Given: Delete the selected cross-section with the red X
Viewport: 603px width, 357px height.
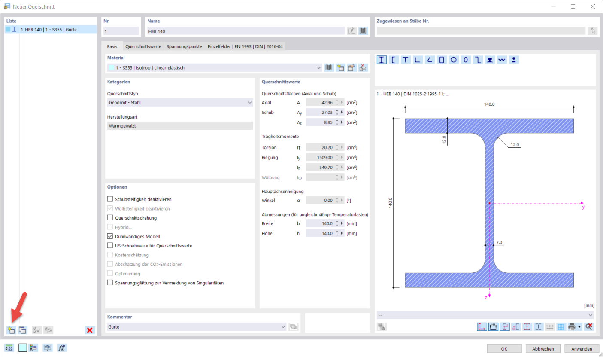Looking at the screenshot, I should (90, 330).
